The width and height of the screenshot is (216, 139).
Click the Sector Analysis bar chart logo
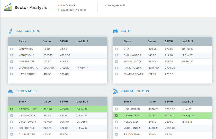click(x=8, y=7)
